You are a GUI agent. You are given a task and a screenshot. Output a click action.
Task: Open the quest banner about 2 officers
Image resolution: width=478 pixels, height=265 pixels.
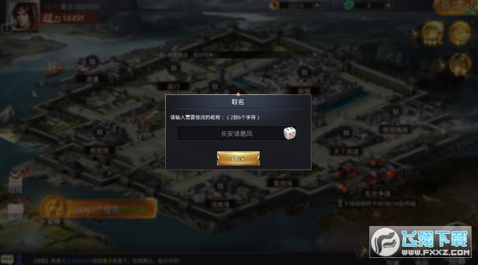99,209
